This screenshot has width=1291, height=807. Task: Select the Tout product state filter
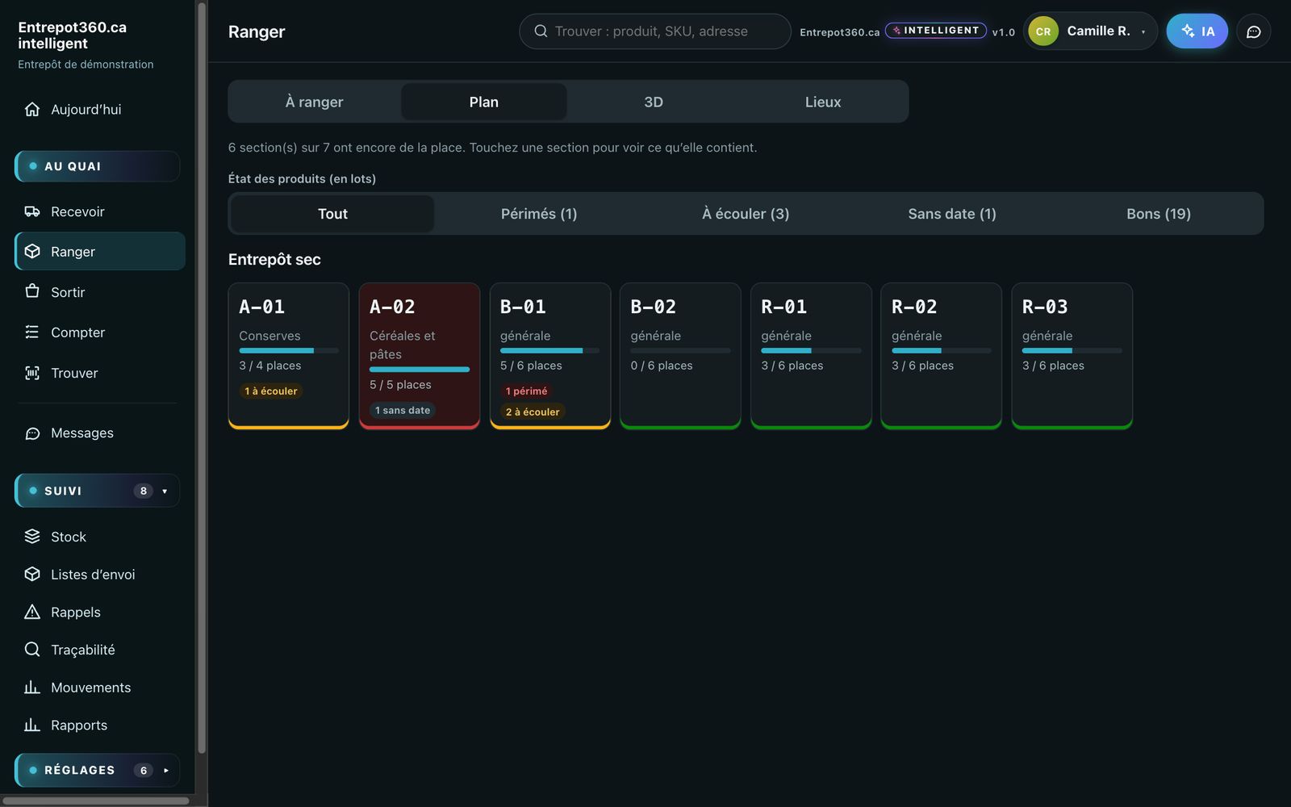click(x=332, y=214)
